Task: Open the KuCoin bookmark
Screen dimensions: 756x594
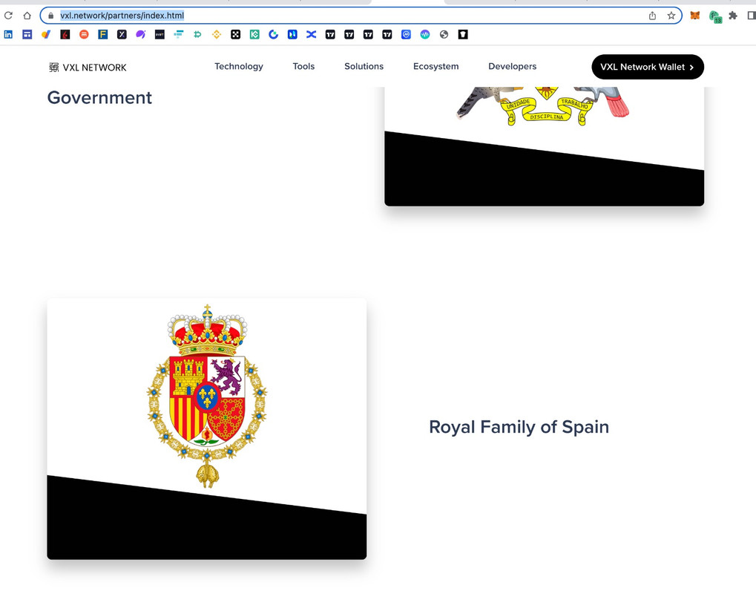Action: [254, 34]
